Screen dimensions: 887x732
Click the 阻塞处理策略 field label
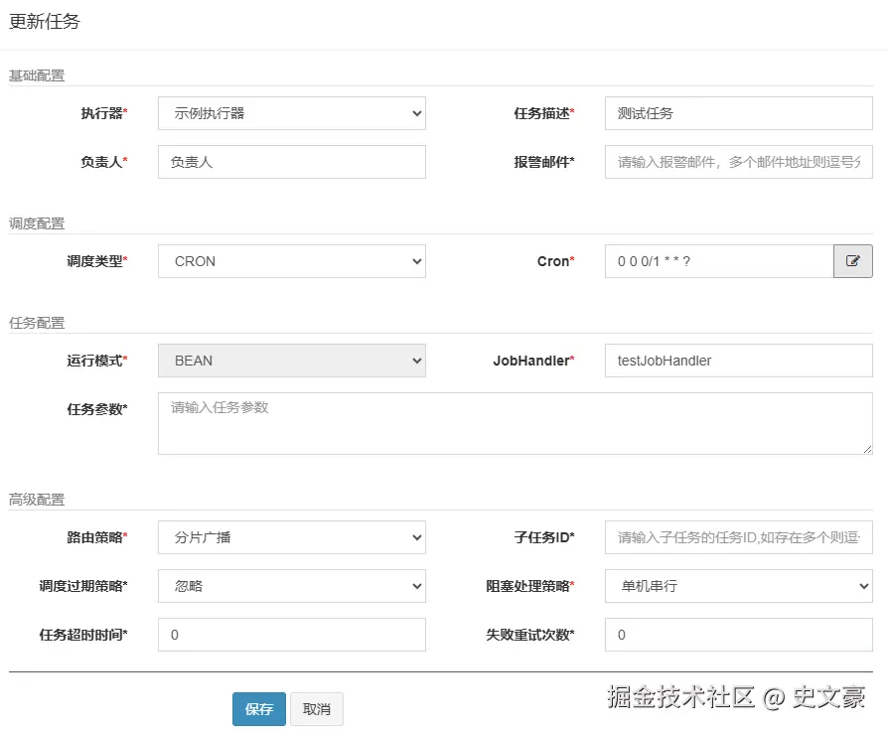tap(530, 585)
